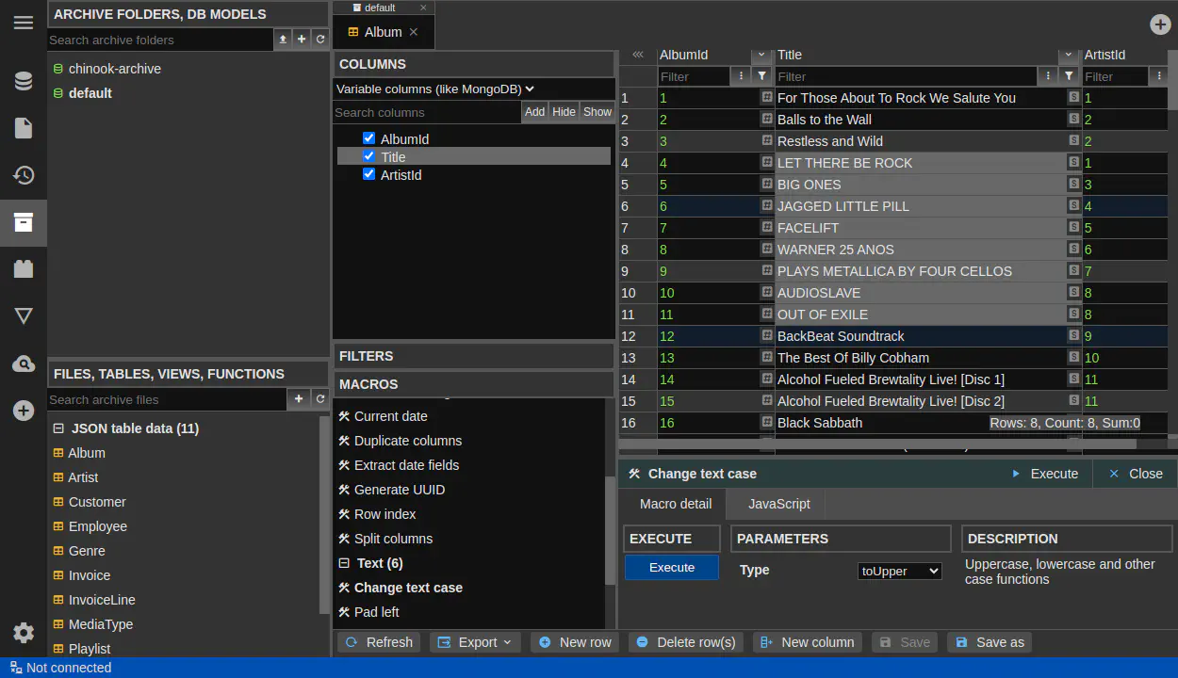Viewport: 1178px width, 678px height.
Task: Toggle the Title column checkbox
Action: click(368, 156)
